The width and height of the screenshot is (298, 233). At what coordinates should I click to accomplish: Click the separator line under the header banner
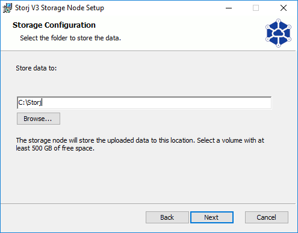pyautogui.click(x=148, y=51)
